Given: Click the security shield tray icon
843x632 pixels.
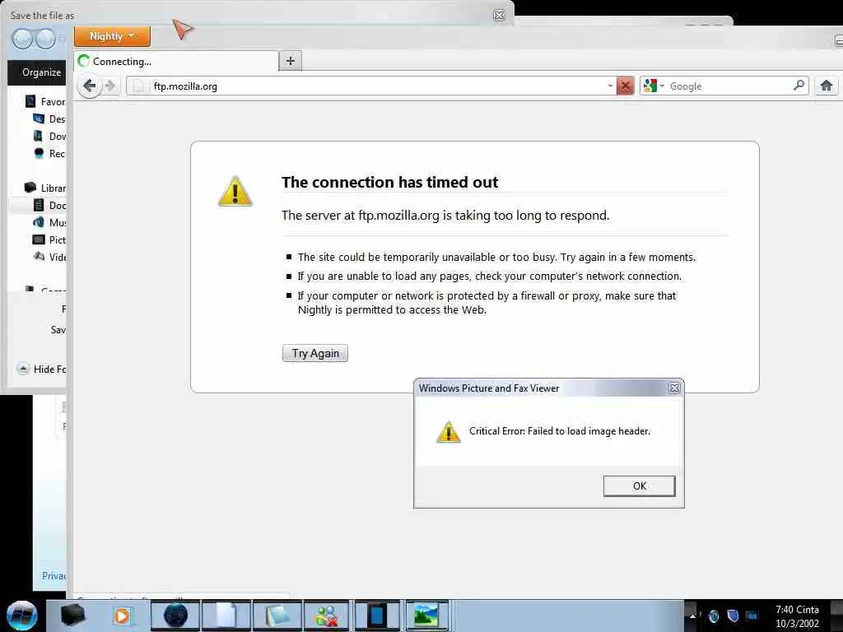Looking at the screenshot, I should 732,616.
